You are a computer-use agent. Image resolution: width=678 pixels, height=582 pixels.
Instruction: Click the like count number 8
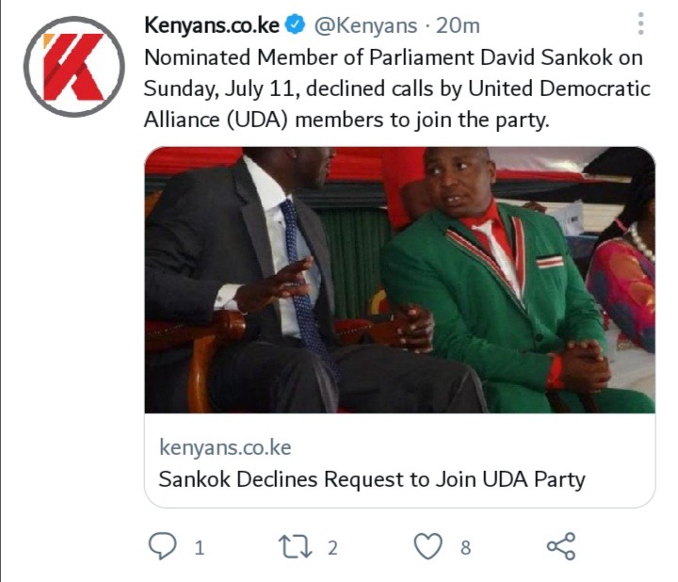pyautogui.click(x=465, y=548)
